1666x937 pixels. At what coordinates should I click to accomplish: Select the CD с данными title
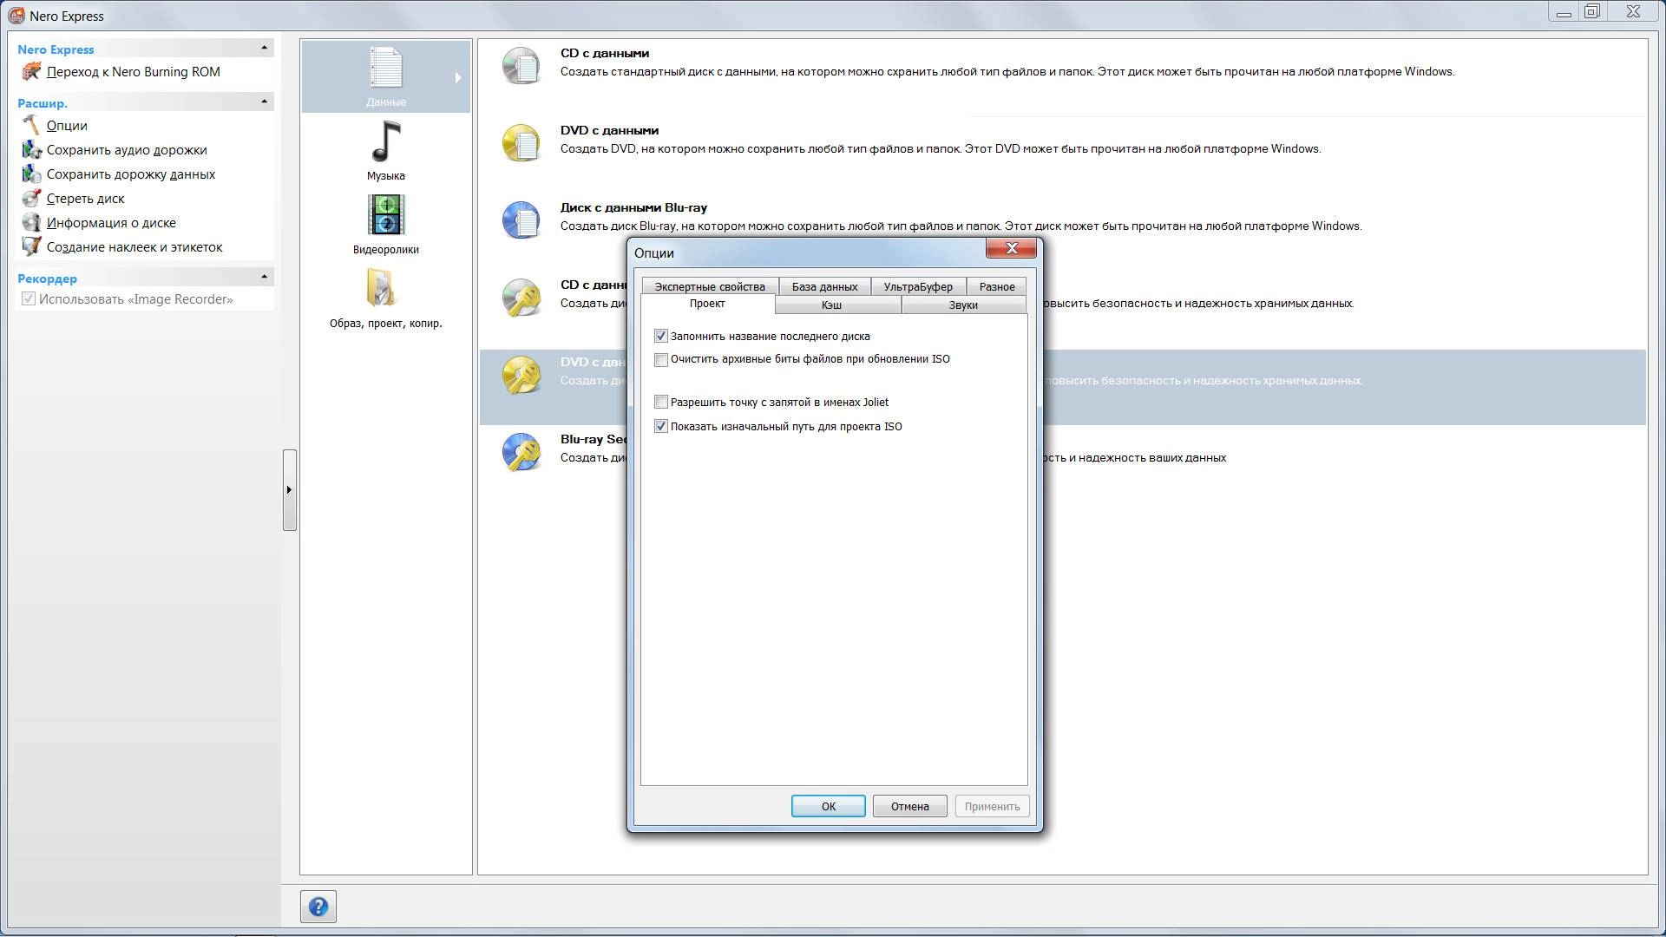pos(605,53)
